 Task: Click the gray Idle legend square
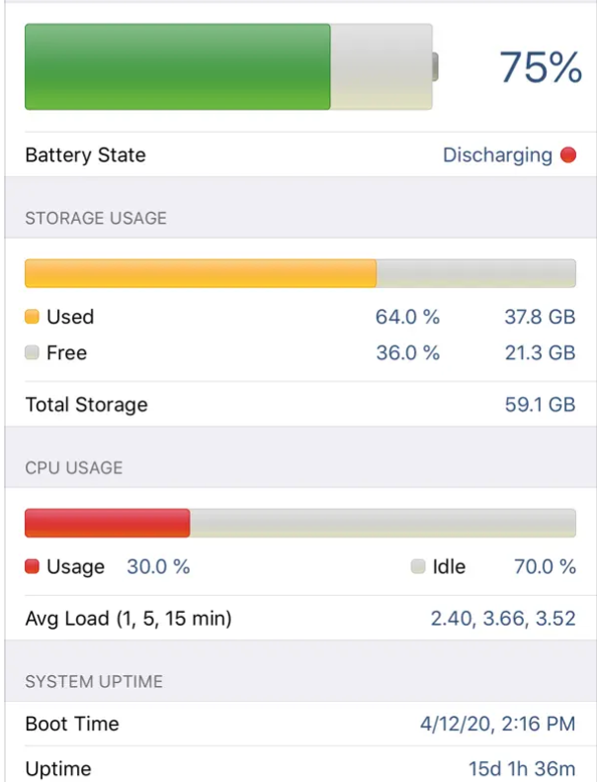tap(418, 567)
